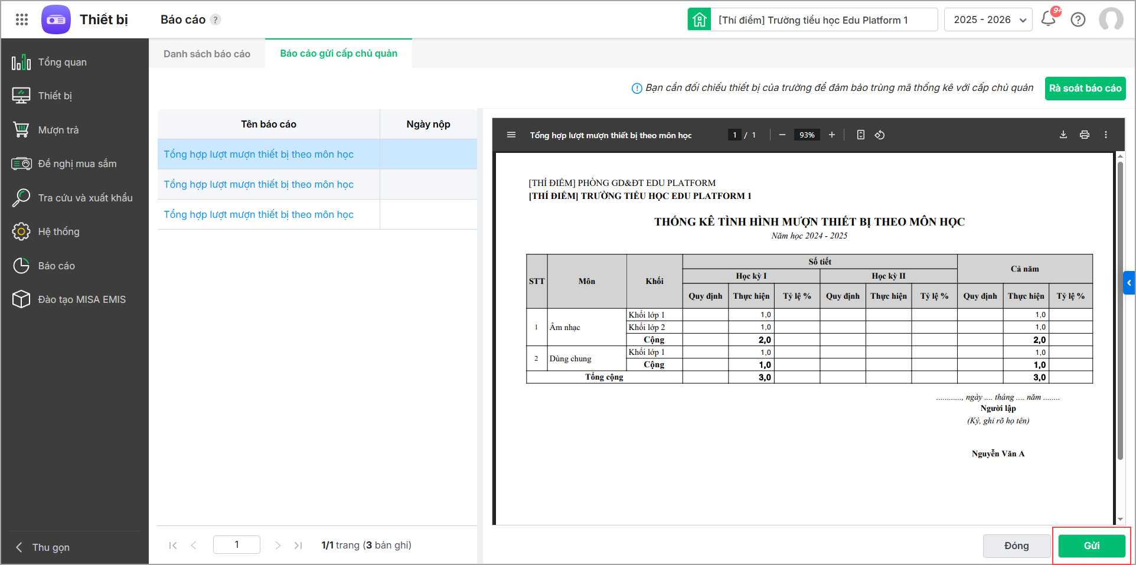Zoom out of the PDF
Image resolution: width=1136 pixels, height=565 pixels.
(782, 135)
